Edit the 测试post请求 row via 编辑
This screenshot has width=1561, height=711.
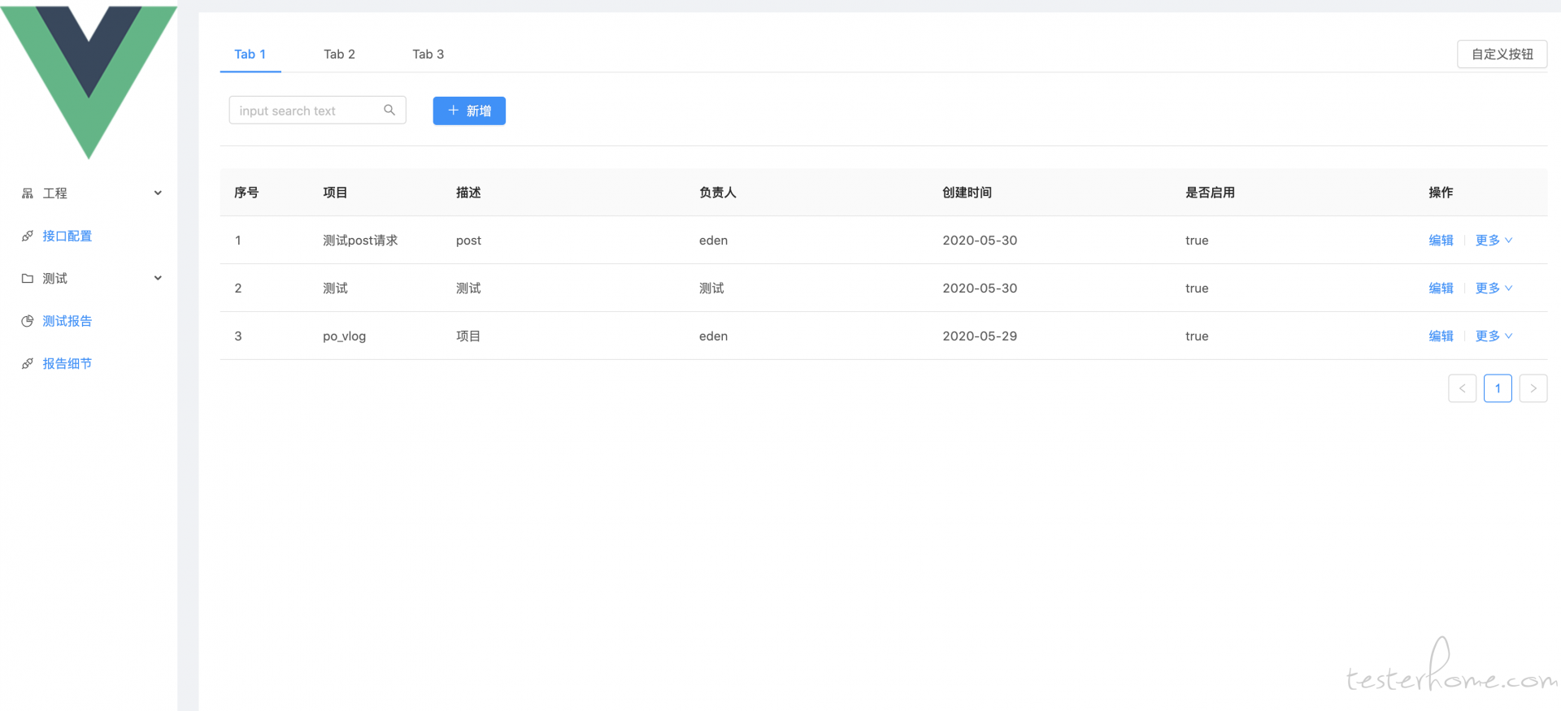point(1441,241)
